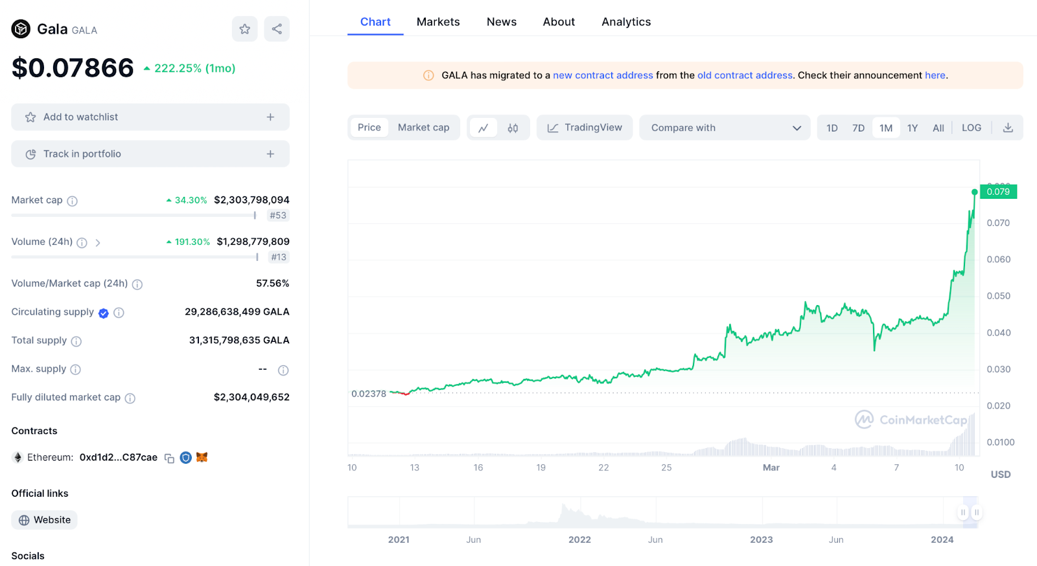Select the 1M time range

pos(886,128)
